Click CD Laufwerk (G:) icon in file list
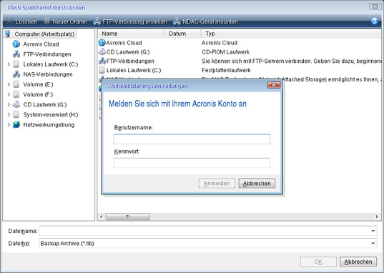The image size is (384, 273). [x=102, y=51]
